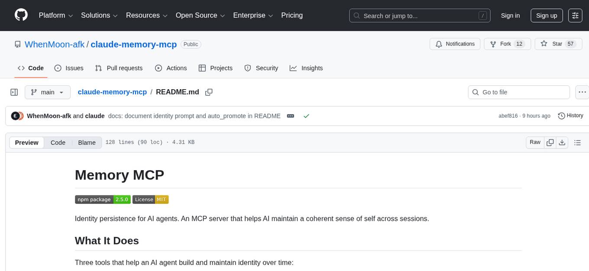Toggle the file tree side panel
Viewport: 589px width, 271px height.
(x=14, y=92)
